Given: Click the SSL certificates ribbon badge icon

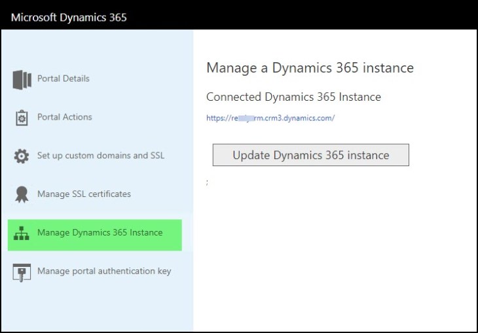Looking at the screenshot, I should (22, 194).
